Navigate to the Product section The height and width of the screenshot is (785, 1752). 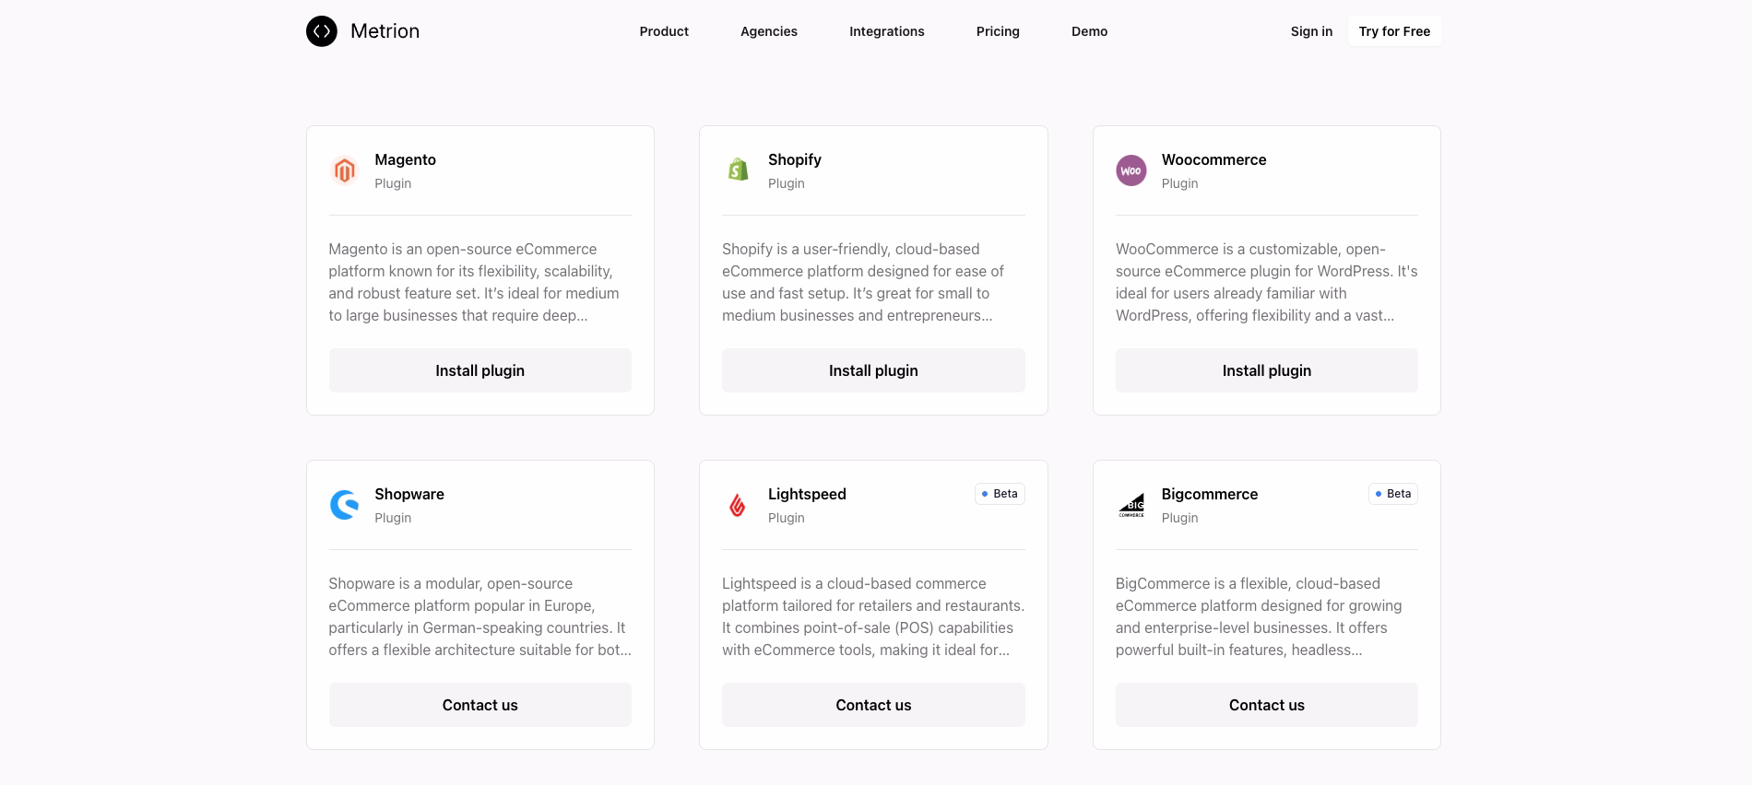coord(663,30)
